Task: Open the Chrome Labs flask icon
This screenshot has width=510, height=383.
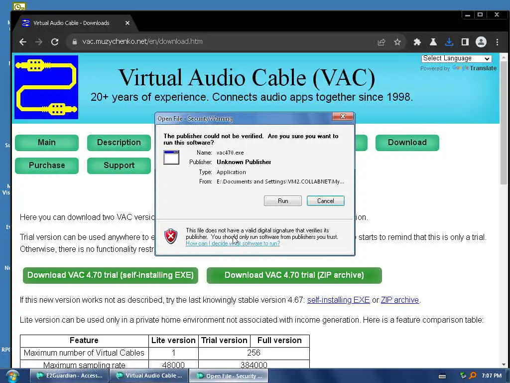Action: pos(433,42)
